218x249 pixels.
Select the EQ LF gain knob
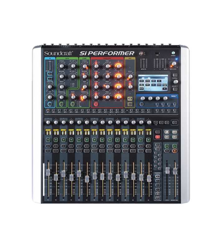[96, 97]
